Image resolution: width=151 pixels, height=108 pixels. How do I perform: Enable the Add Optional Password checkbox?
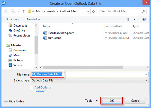[32, 88]
